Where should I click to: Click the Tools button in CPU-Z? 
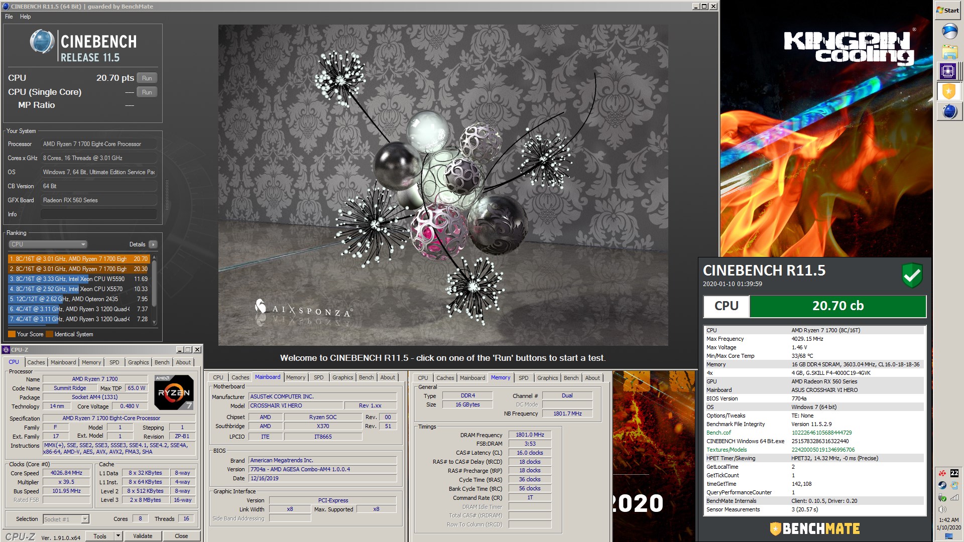tap(100, 536)
